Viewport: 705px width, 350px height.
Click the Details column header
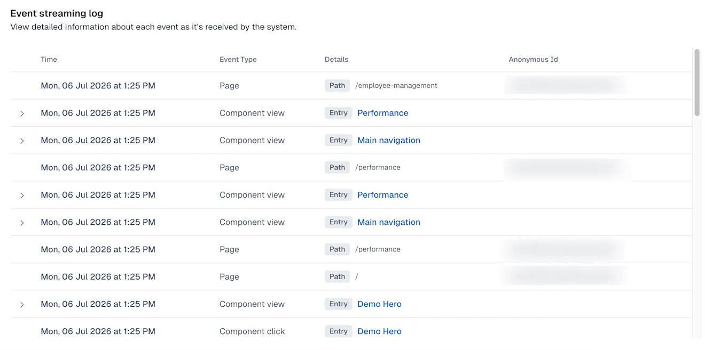pyautogui.click(x=336, y=60)
